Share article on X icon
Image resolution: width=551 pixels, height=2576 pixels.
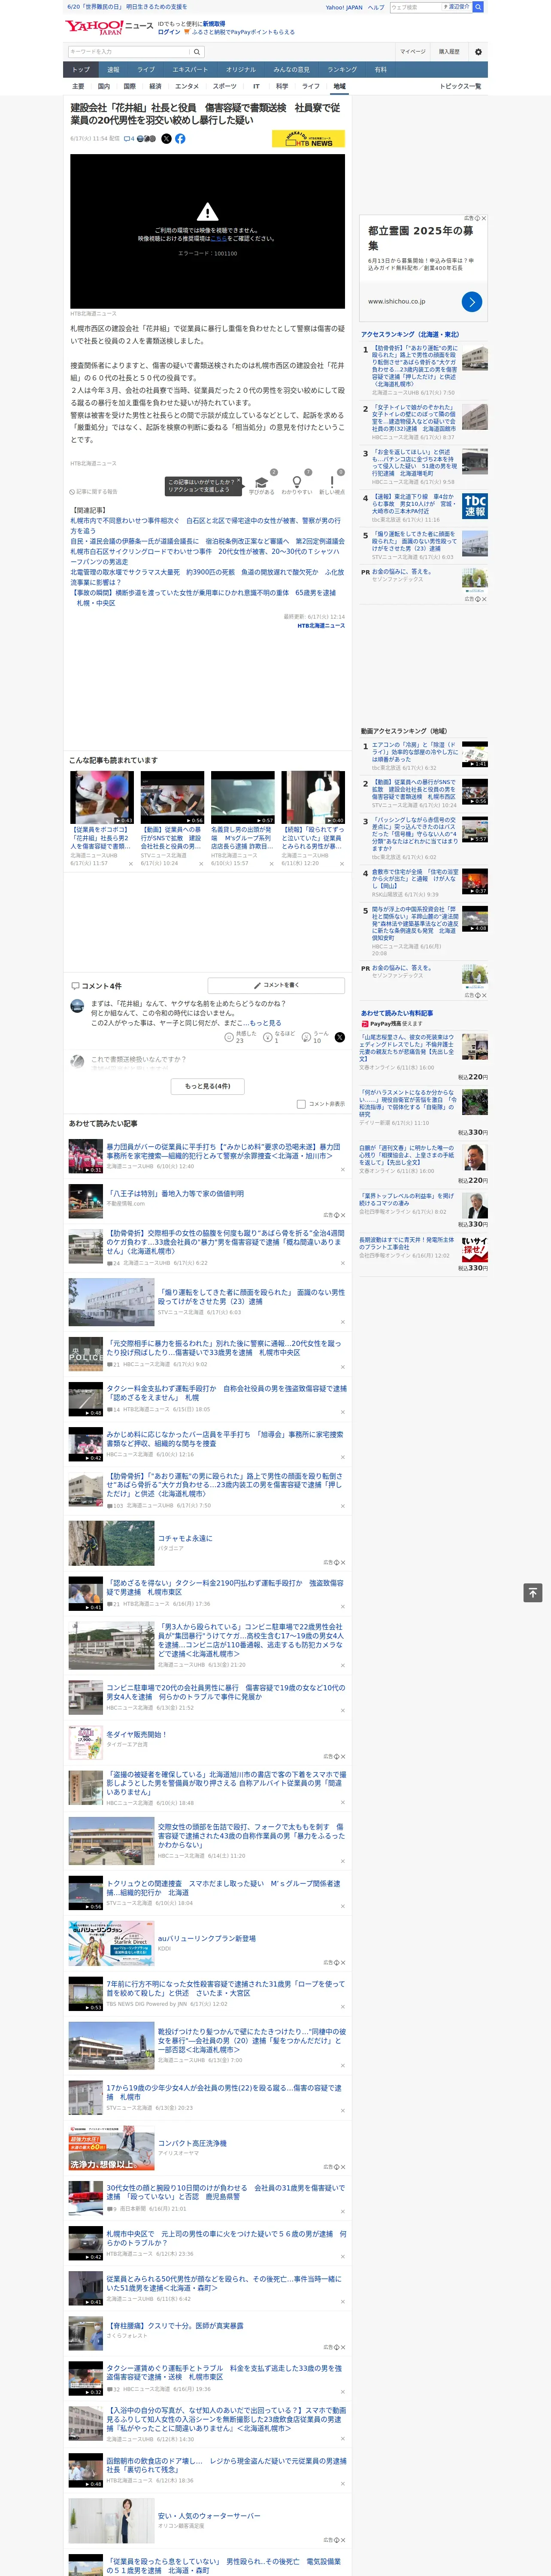click(x=167, y=139)
